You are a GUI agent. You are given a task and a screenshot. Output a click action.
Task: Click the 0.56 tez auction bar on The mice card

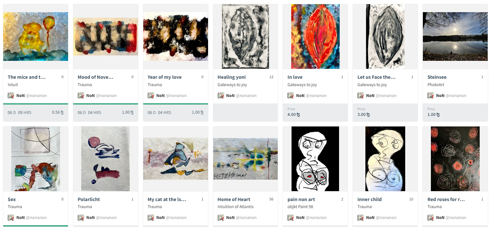point(35,112)
